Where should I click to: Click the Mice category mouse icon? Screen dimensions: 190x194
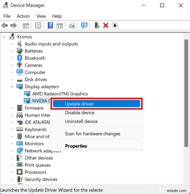click(19, 136)
